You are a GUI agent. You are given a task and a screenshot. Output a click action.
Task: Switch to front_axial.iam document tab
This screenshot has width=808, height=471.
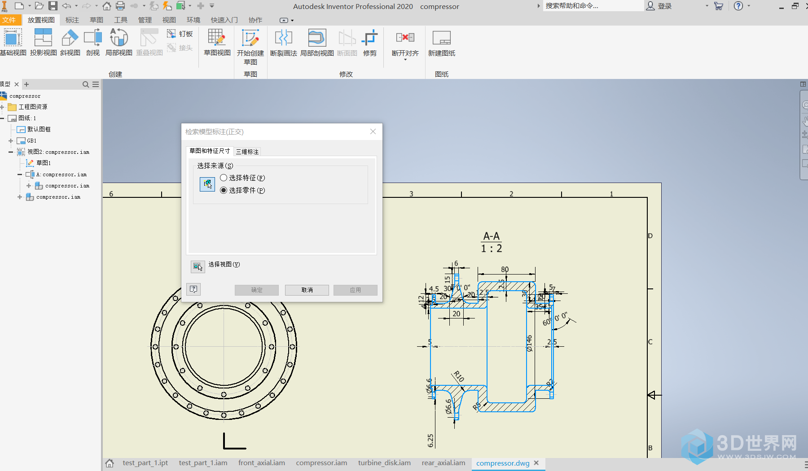click(262, 463)
